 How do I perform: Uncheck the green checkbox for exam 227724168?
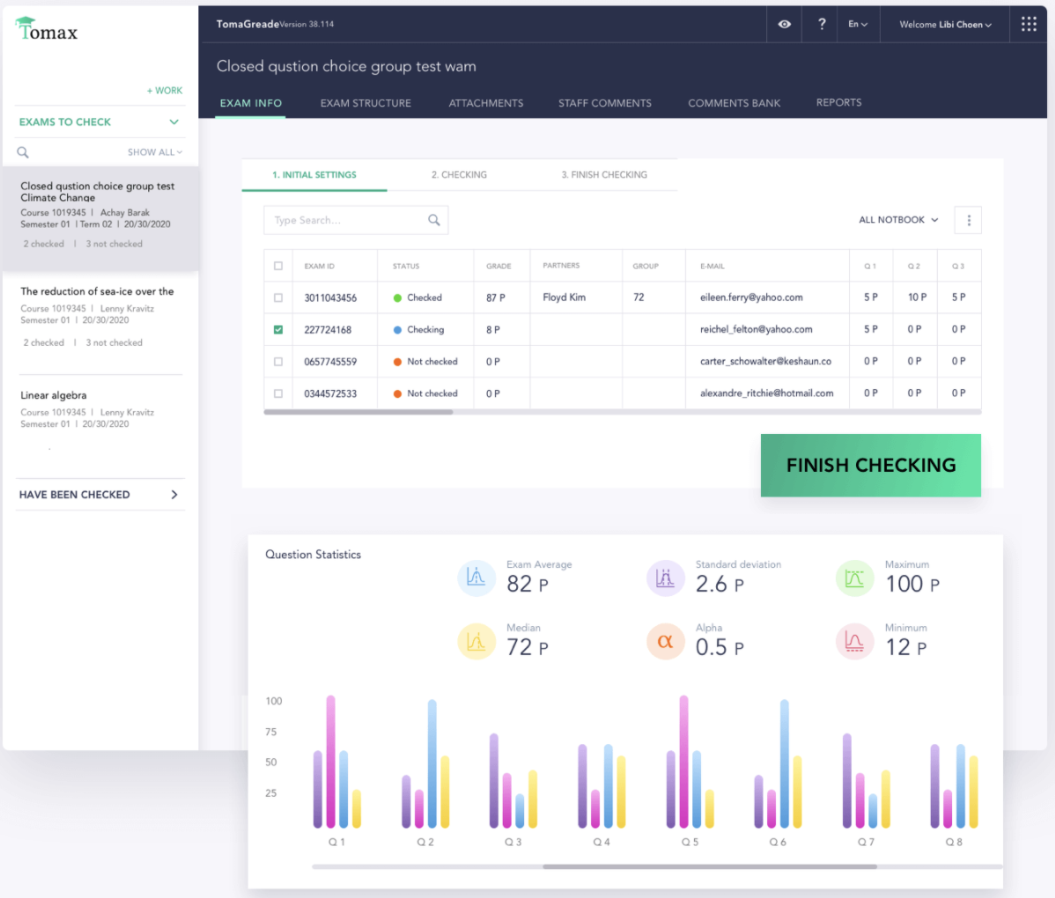point(278,329)
